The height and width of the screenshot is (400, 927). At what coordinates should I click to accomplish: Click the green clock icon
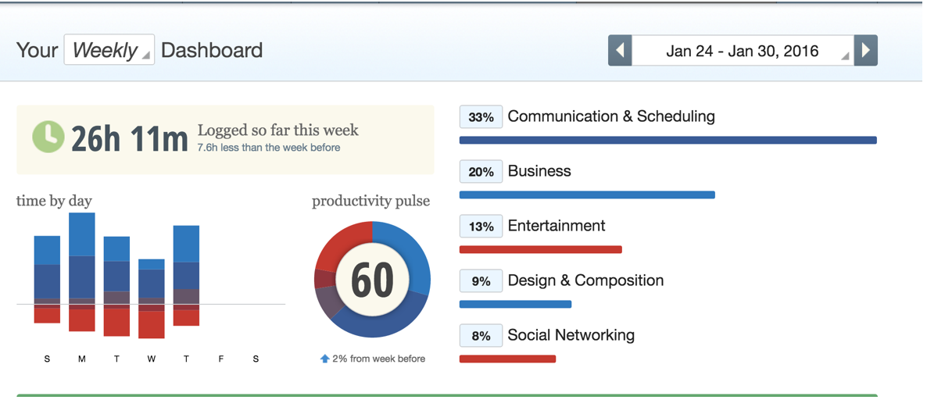point(48,137)
